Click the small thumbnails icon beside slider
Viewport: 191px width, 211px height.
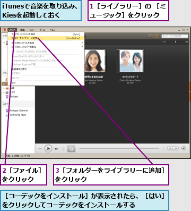[164, 42]
